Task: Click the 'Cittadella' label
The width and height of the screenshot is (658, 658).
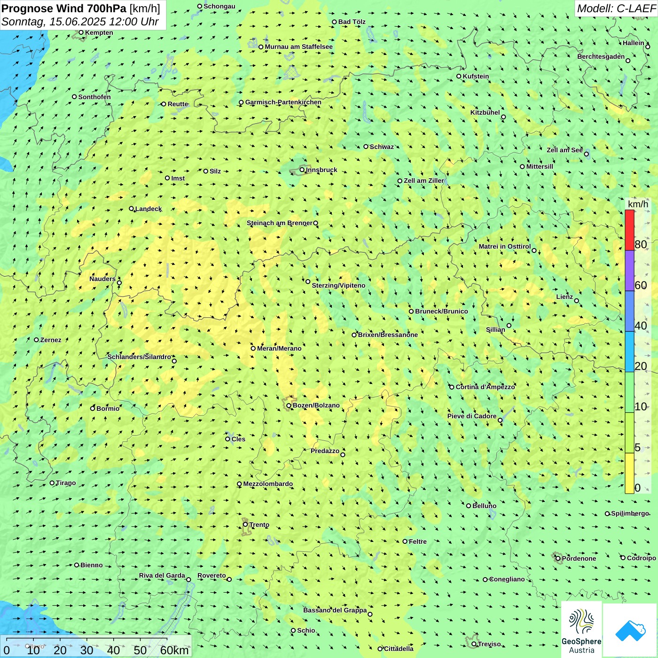Action: (x=399, y=649)
